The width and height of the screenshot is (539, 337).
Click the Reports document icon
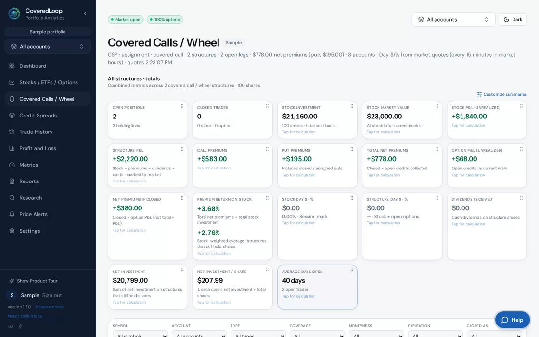(12, 181)
